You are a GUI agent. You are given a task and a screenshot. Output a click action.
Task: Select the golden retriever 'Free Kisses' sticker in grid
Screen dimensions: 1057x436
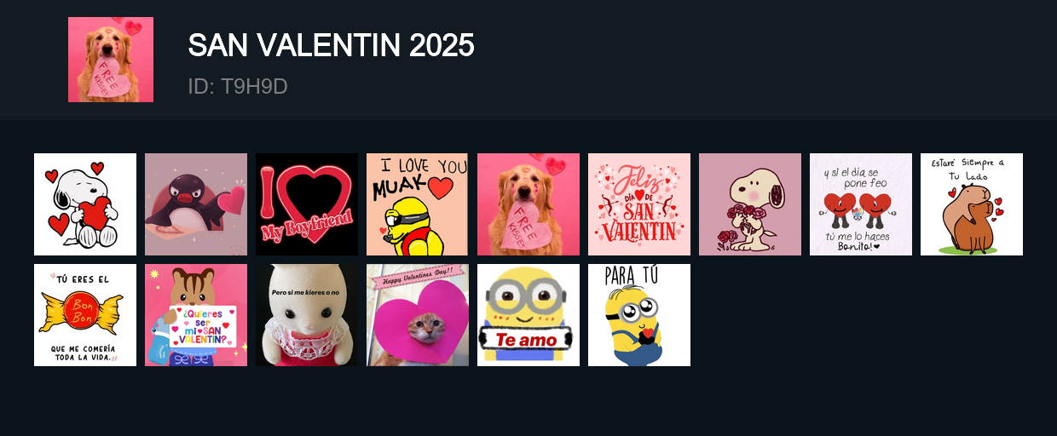(528, 204)
